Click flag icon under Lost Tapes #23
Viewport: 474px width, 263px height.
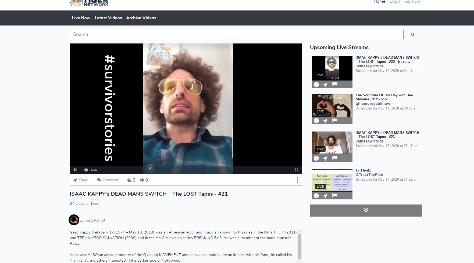click(335, 158)
